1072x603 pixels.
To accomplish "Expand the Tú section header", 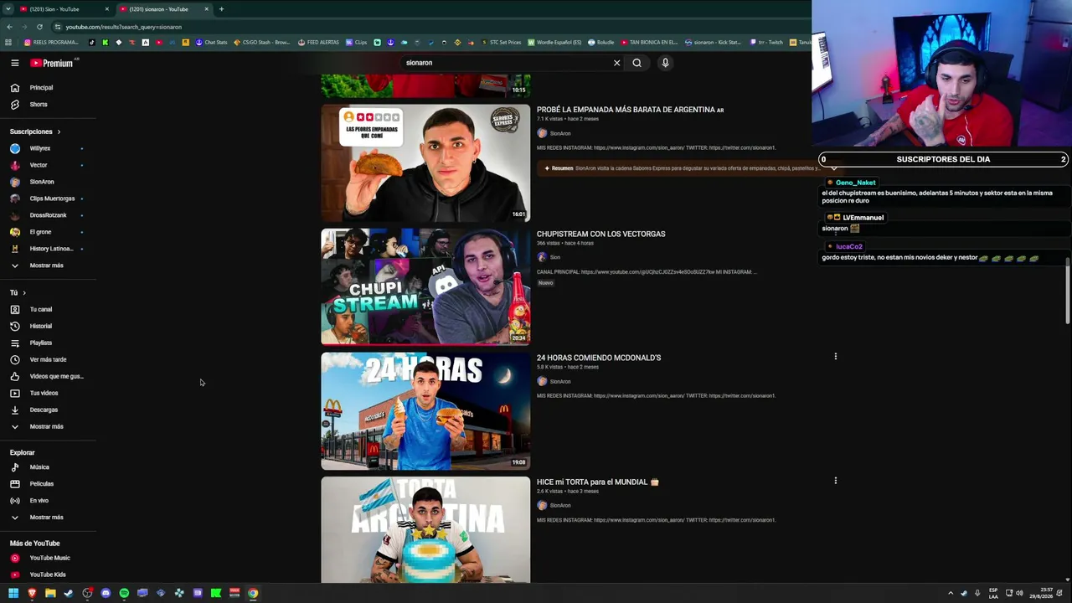I will [18, 292].
